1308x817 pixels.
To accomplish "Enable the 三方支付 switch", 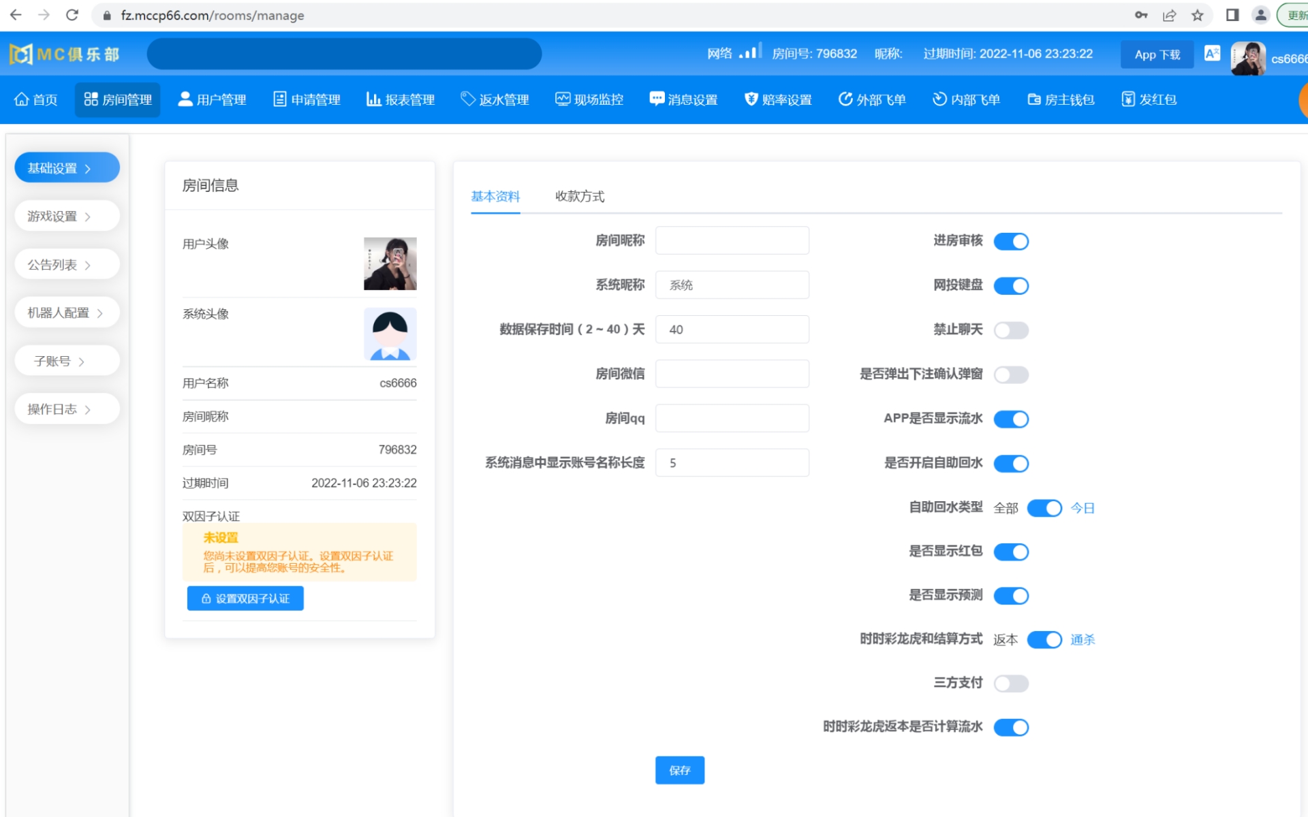I will pos(1011,683).
